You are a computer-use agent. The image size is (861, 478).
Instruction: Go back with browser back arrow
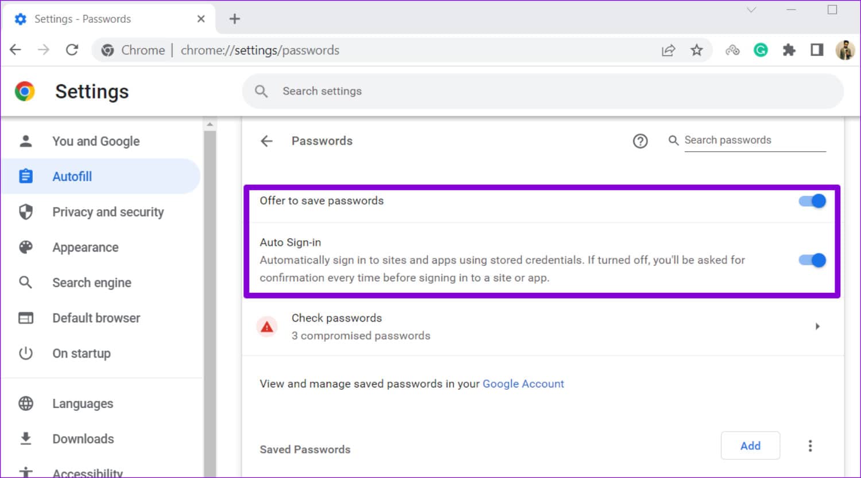15,50
